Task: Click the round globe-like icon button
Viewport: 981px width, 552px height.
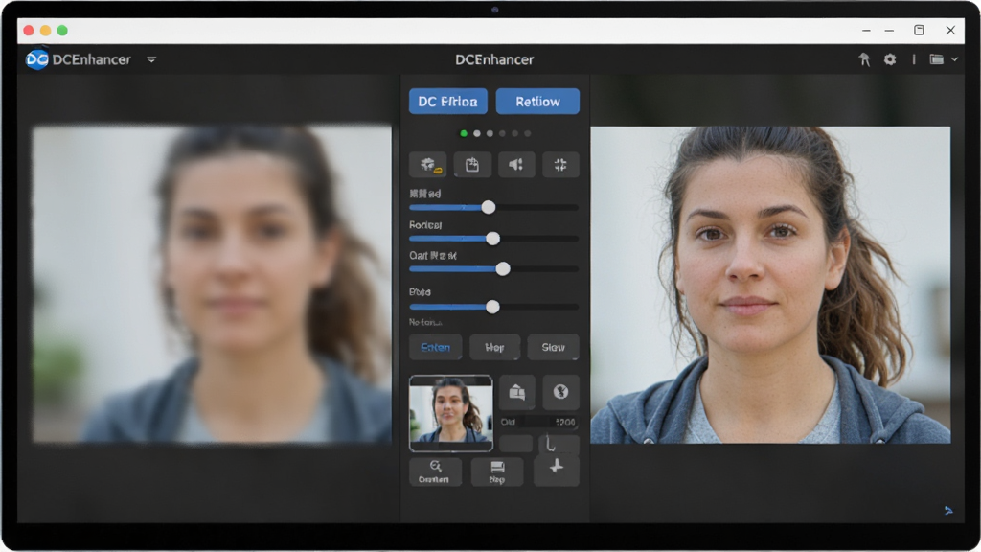Action: click(x=560, y=392)
